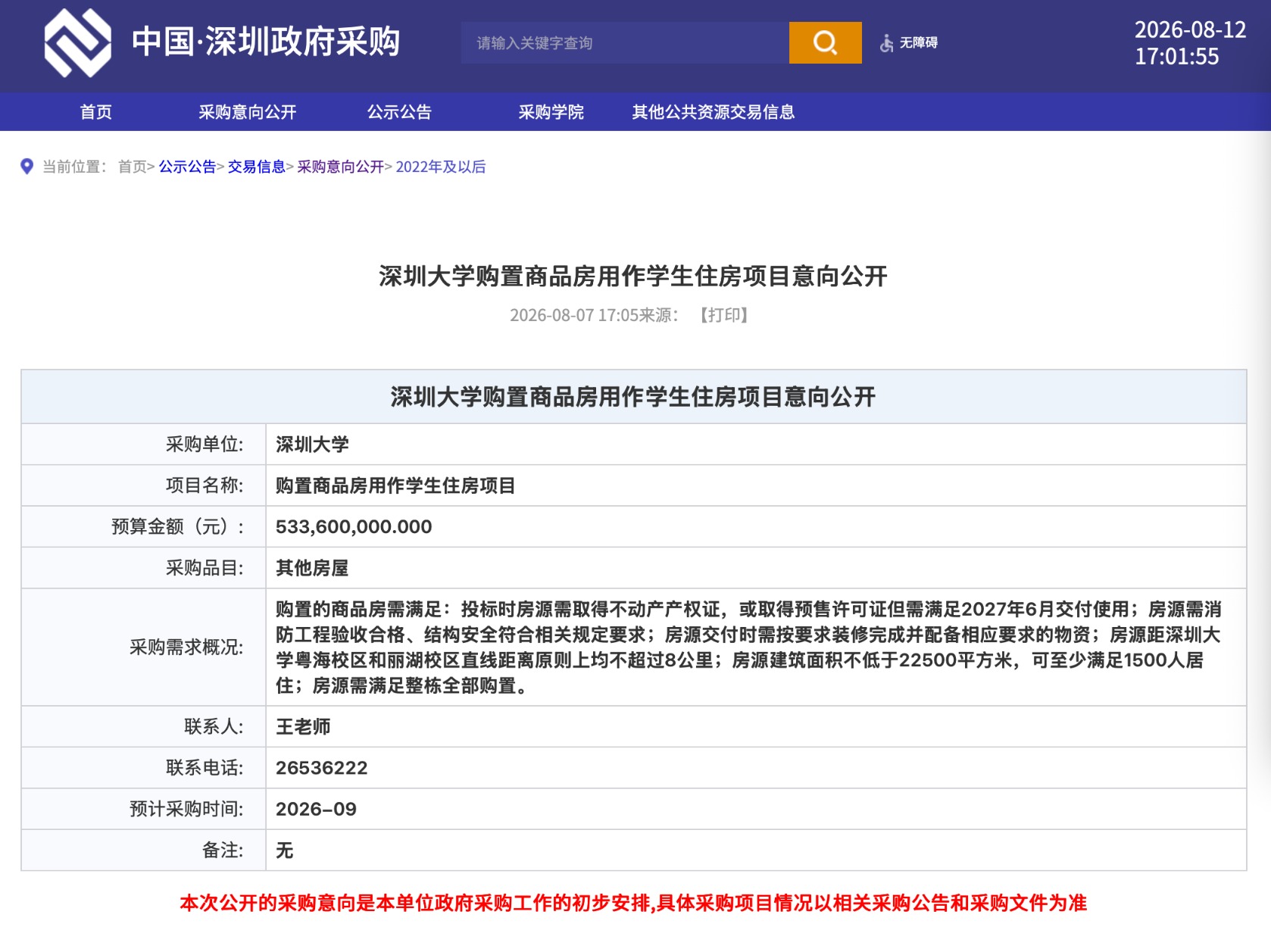This screenshot has height=933, width=1271.
Task: Click the site title 中国·深圳政府采购
Action: [266, 42]
